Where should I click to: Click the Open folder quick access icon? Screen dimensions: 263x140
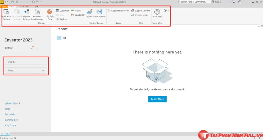coord(13,2)
